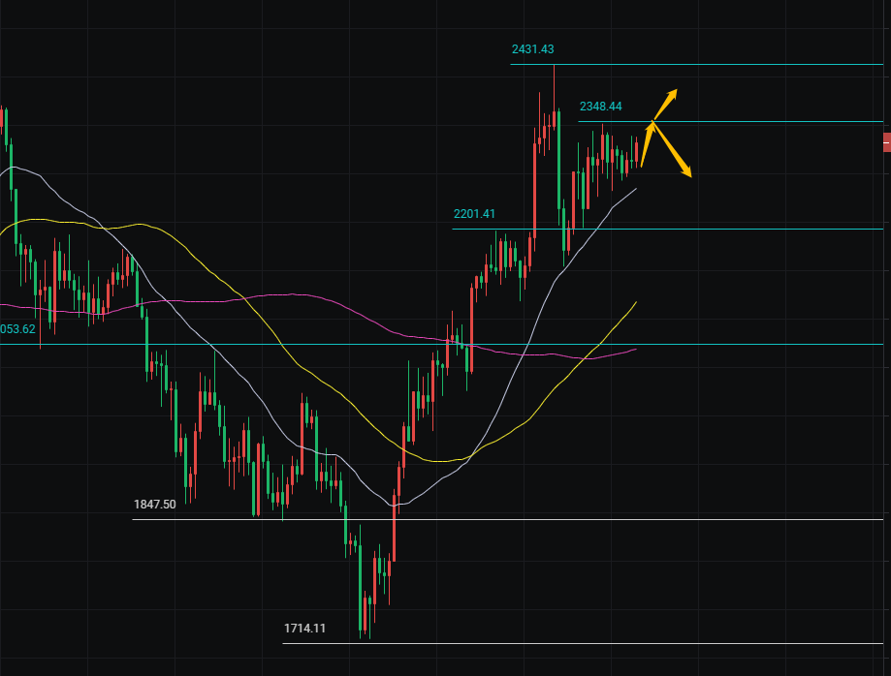Click the partially visible 053.62 label
This screenshot has height=676, width=891.
[17, 329]
